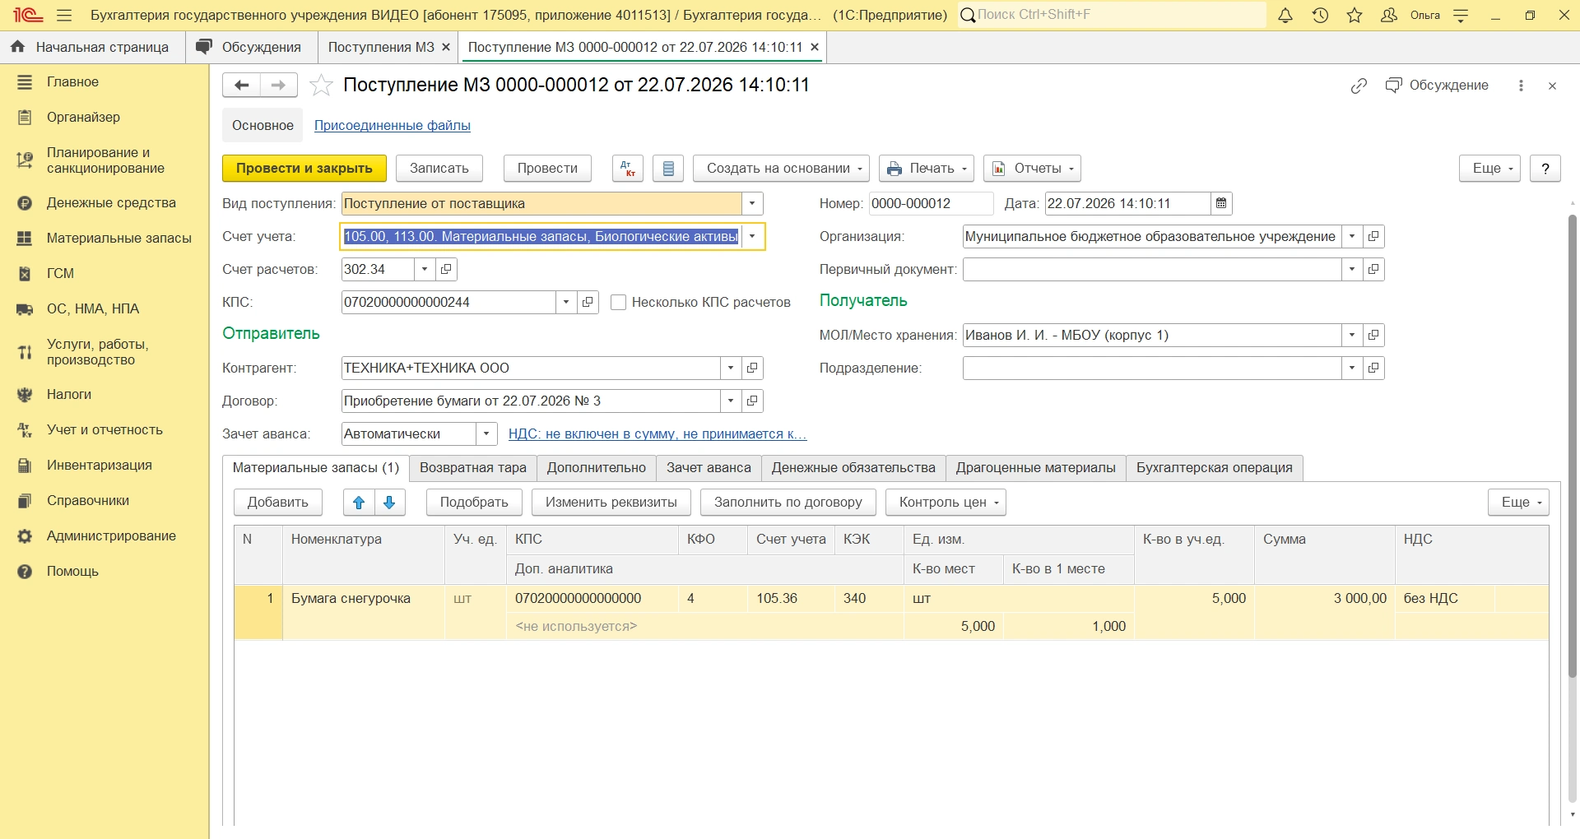The image size is (1580, 839).
Task: Click the user Ольга icon
Action: (1389, 16)
